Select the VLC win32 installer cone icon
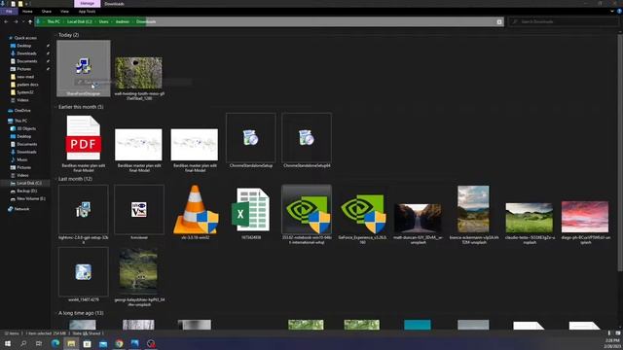The image size is (623, 350). pyautogui.click(x=196, y=210)
